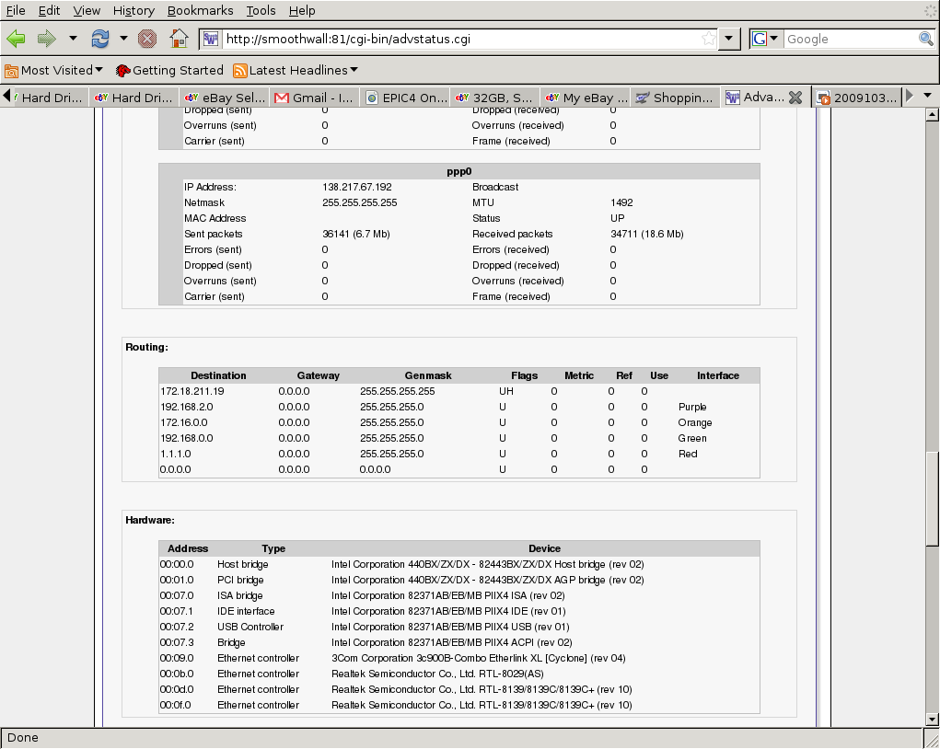Switch to the Gmail tab
940x749 pixels.
coord(313,98)
